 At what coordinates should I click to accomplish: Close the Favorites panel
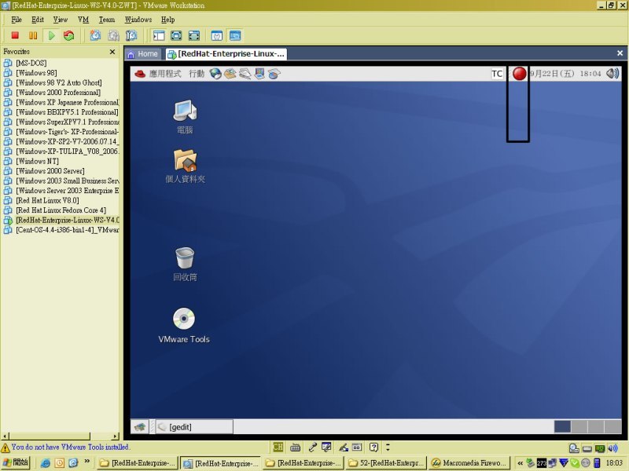112,52
